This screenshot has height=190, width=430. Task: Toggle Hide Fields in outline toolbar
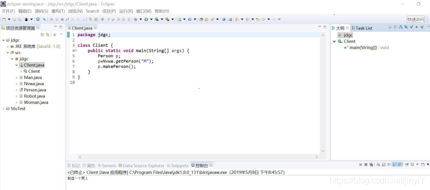tap(406, 27)
